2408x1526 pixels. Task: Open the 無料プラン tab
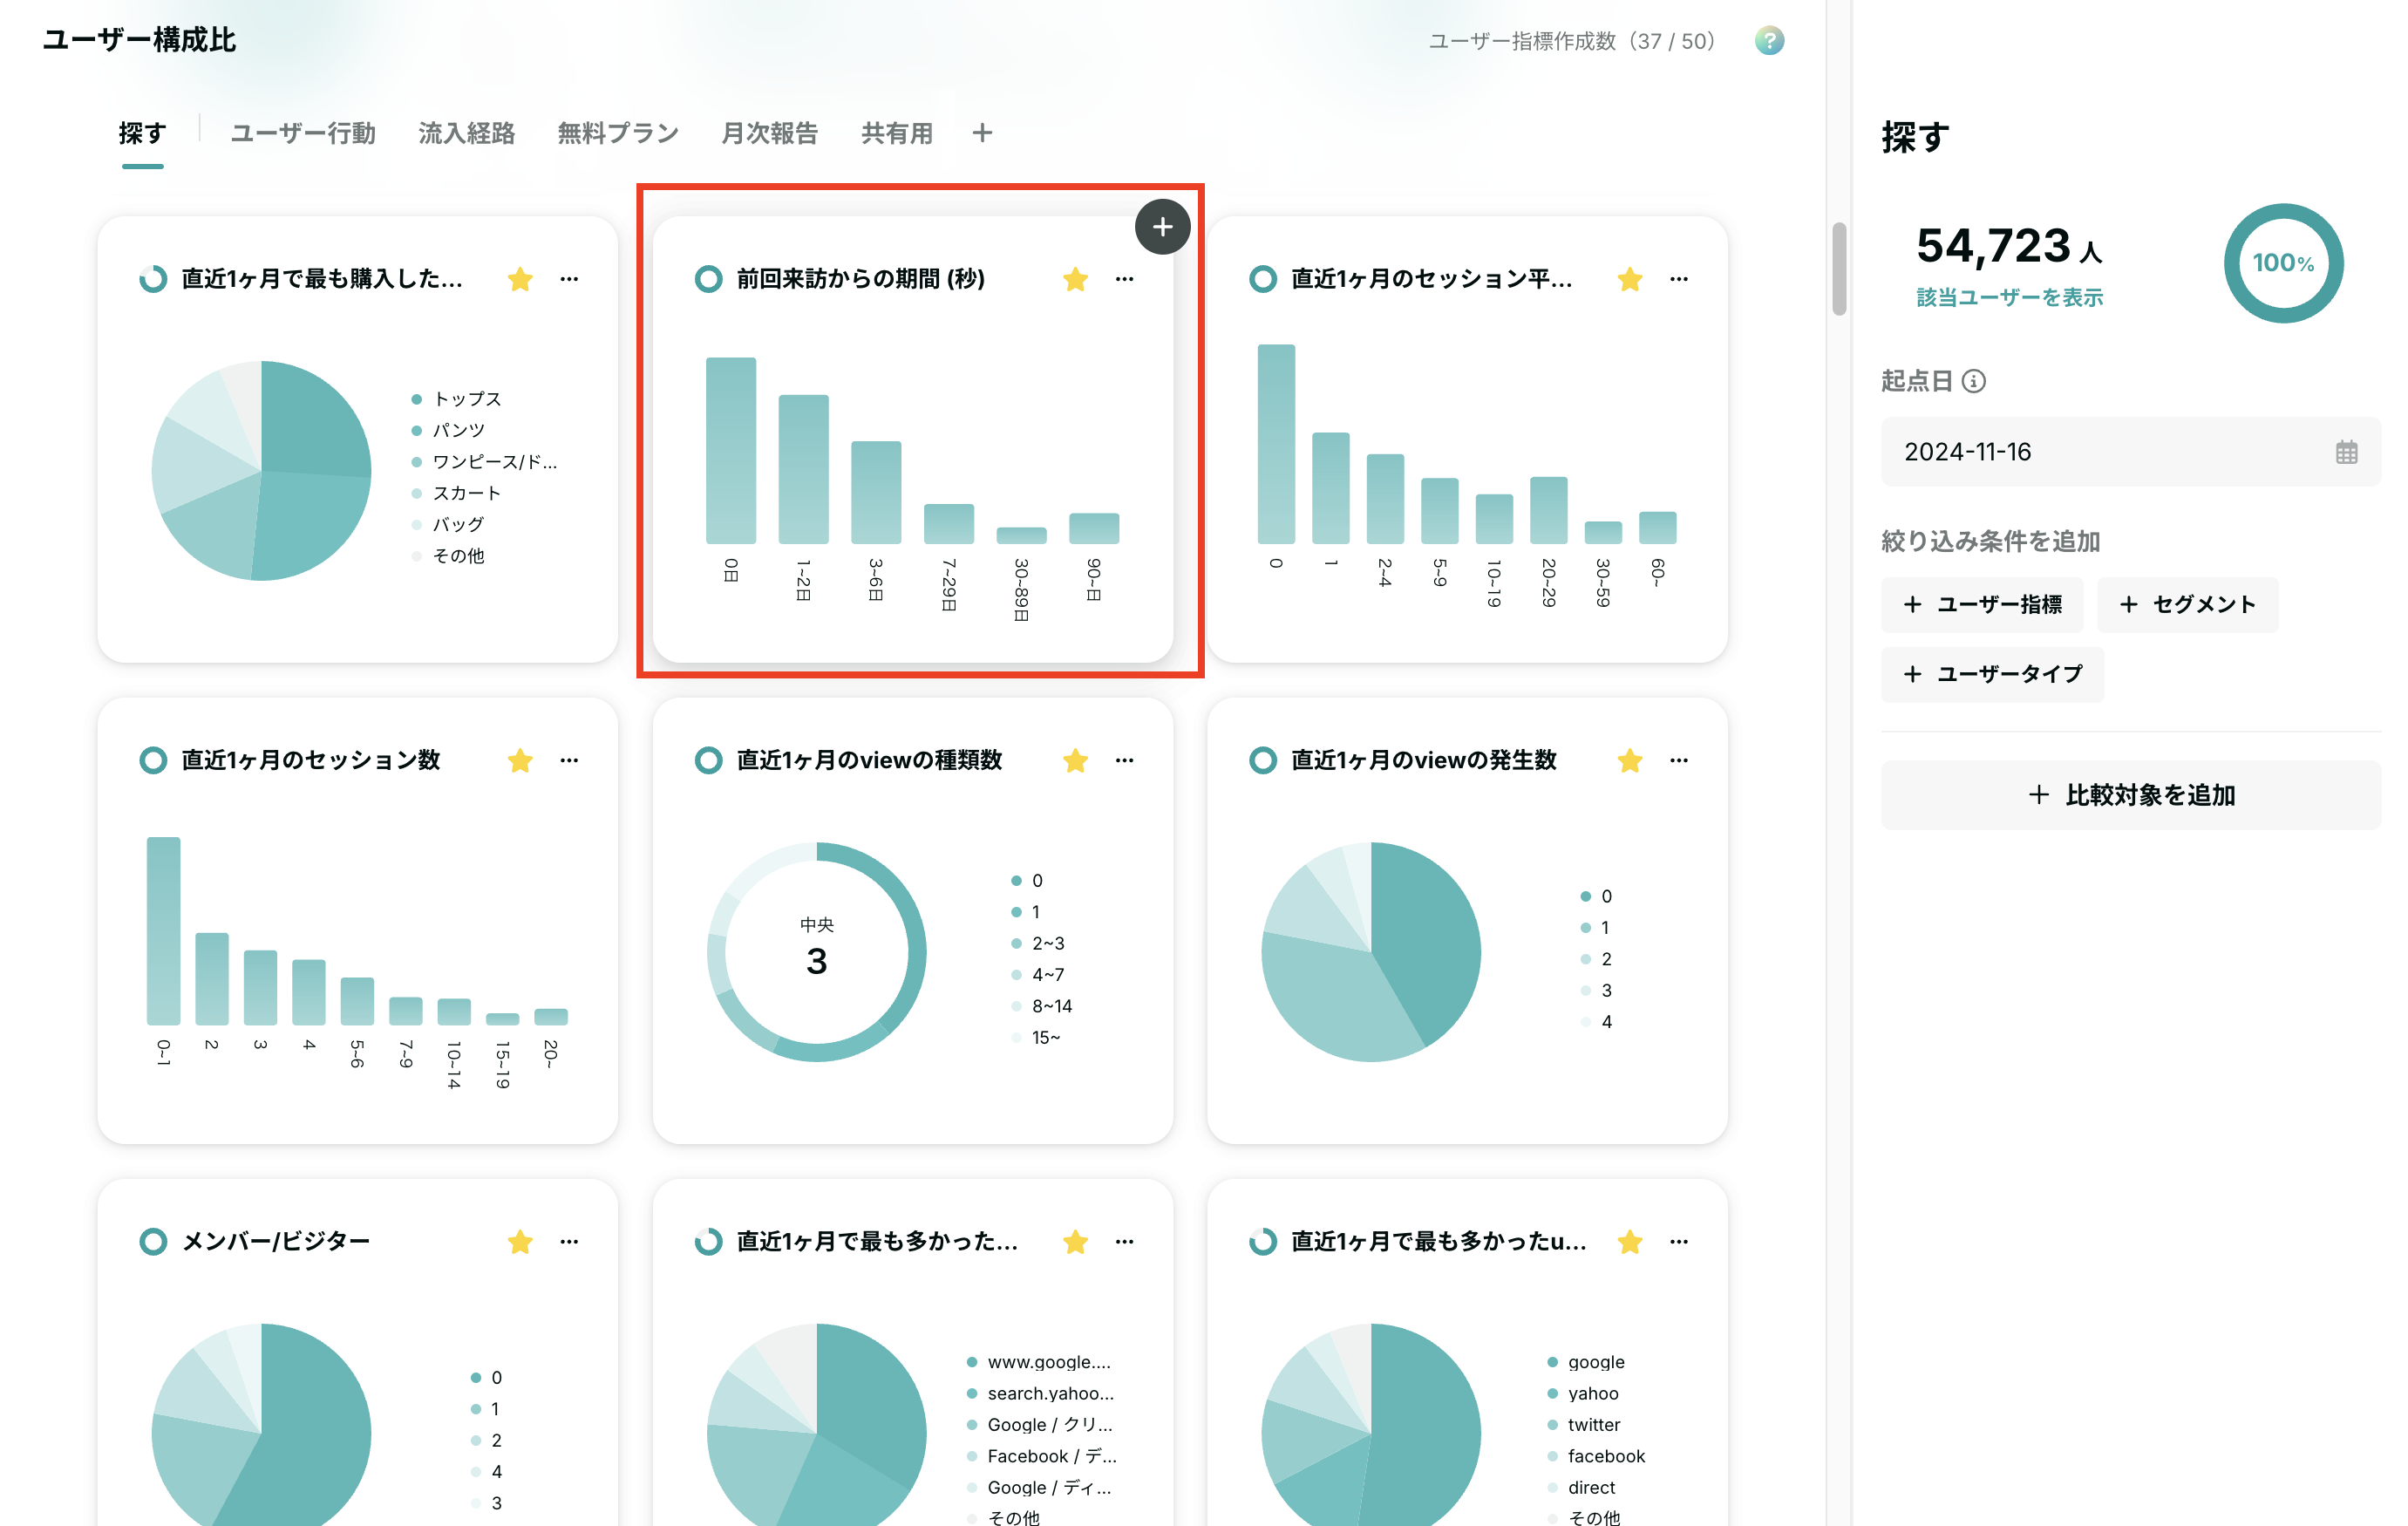pyautogui.click(x=618, y=133)
